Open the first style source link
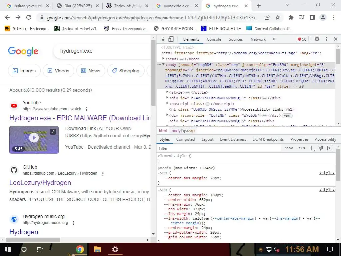Image resolution: width=341 pixels, height=256 pixels. [327, 173]
